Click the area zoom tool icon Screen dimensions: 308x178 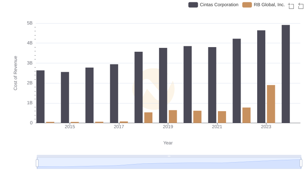pos(291,6)
